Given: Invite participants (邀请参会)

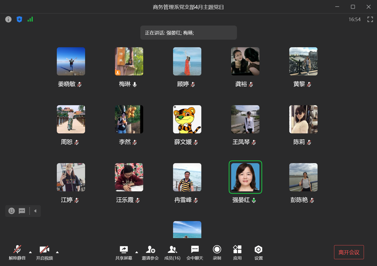Looking at the screenshot, I should (150, 253).
